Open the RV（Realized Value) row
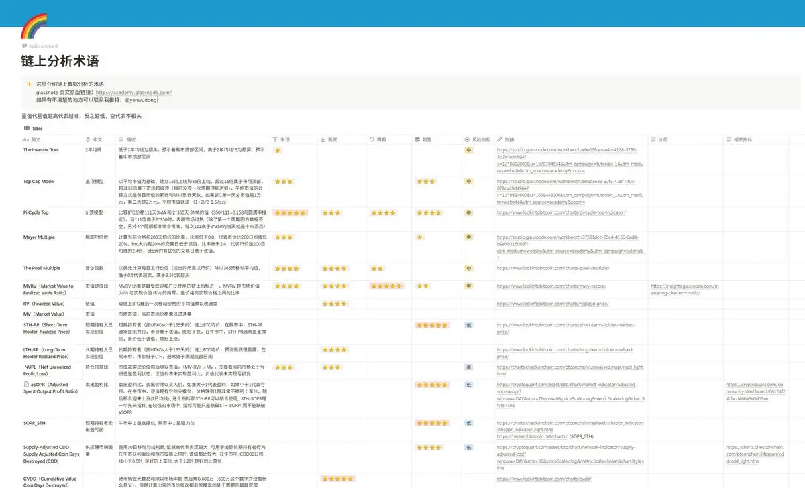 click(44, 304)
